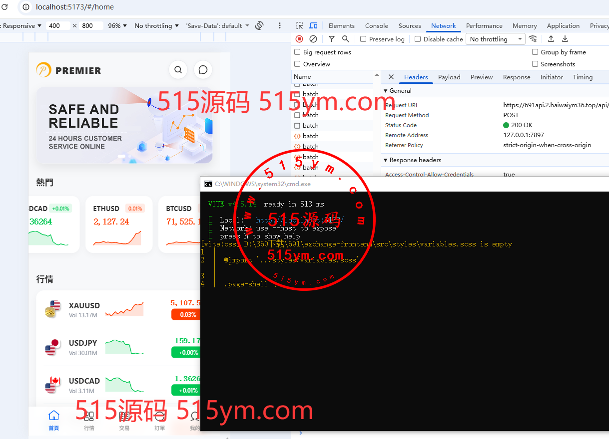Click the search magnifier in Network toolbar
The image size is (609, 439).
pyautogui.click(x=345, y=39)
